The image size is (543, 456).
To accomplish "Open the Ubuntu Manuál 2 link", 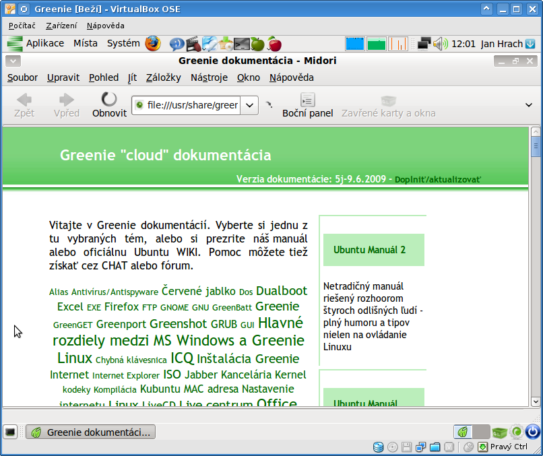I will tap(369, 250).
